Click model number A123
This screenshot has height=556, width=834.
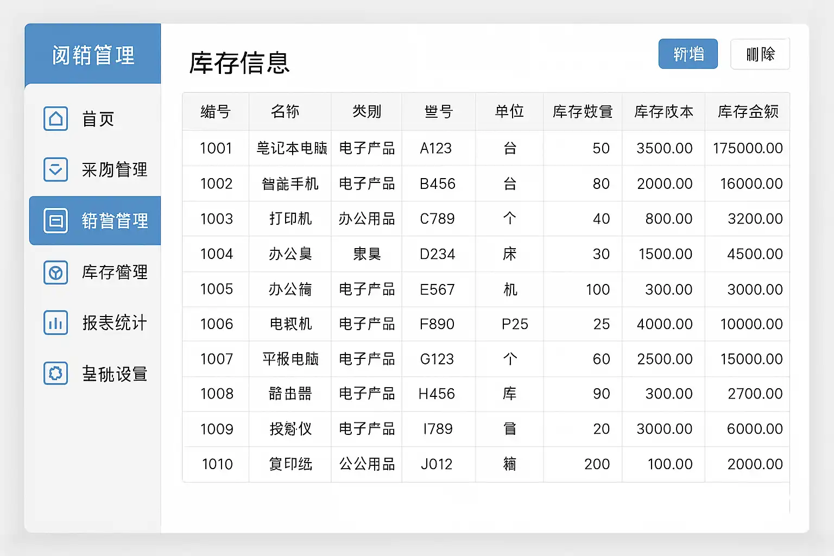[435, 148]
